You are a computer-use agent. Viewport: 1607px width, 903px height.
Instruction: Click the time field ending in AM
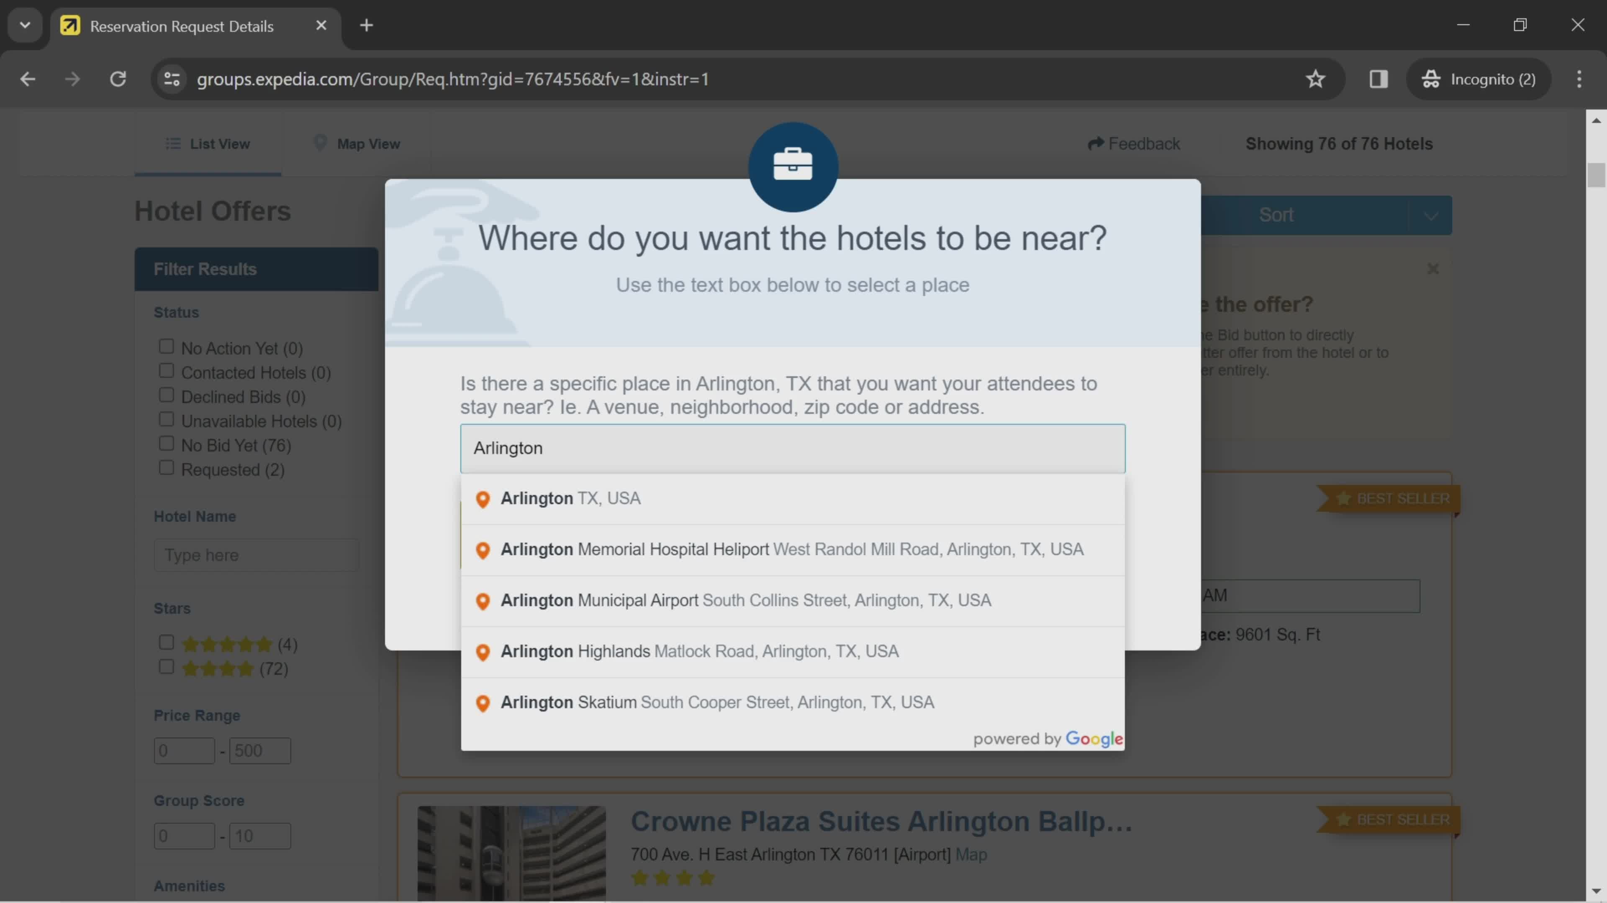pos(1310,596)
